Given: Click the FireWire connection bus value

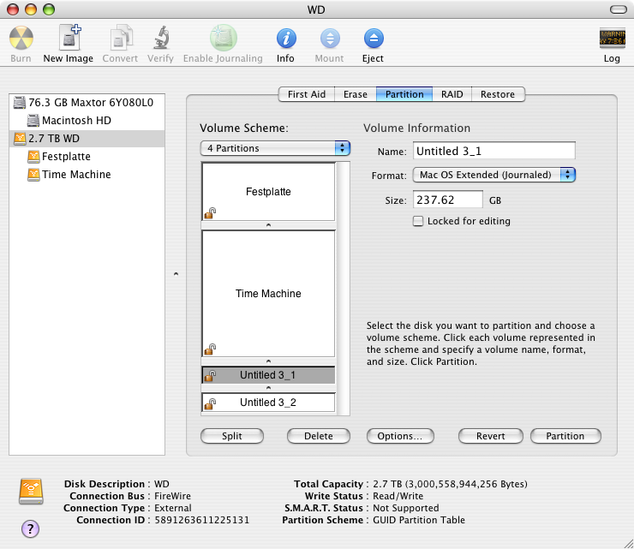Looking at the screenshot, I should point(173,496).
